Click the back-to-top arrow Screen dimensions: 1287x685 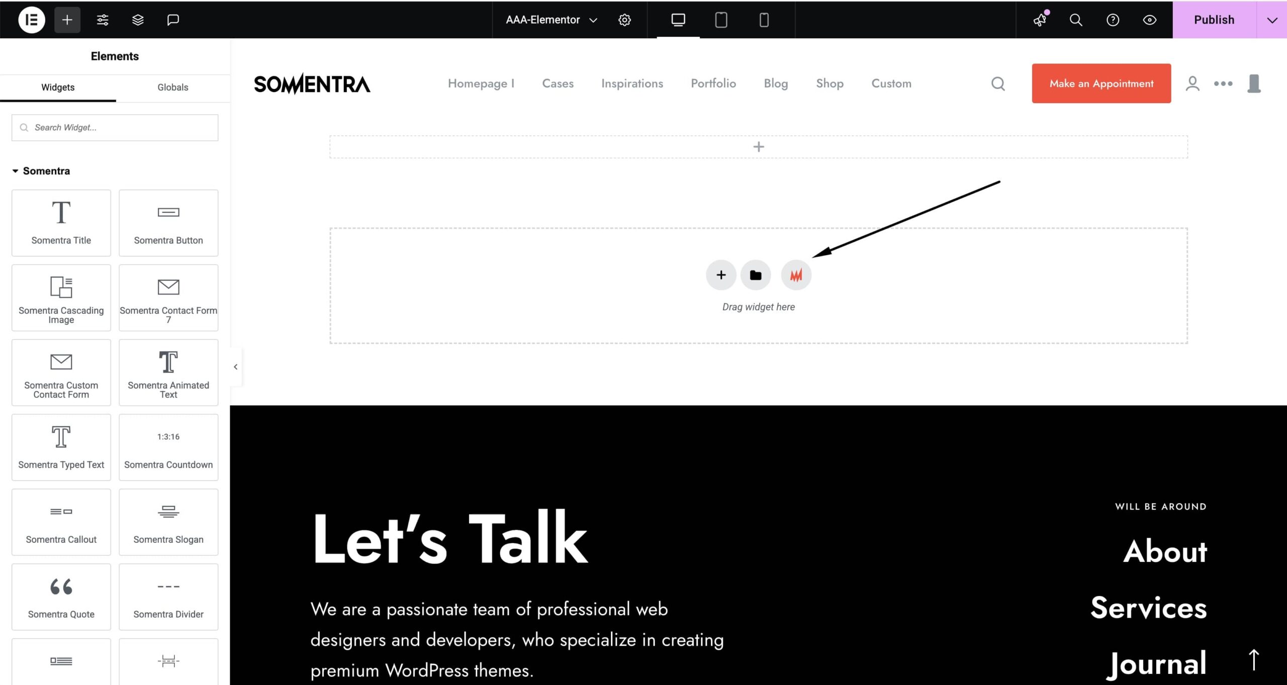tap(1254, 660)
